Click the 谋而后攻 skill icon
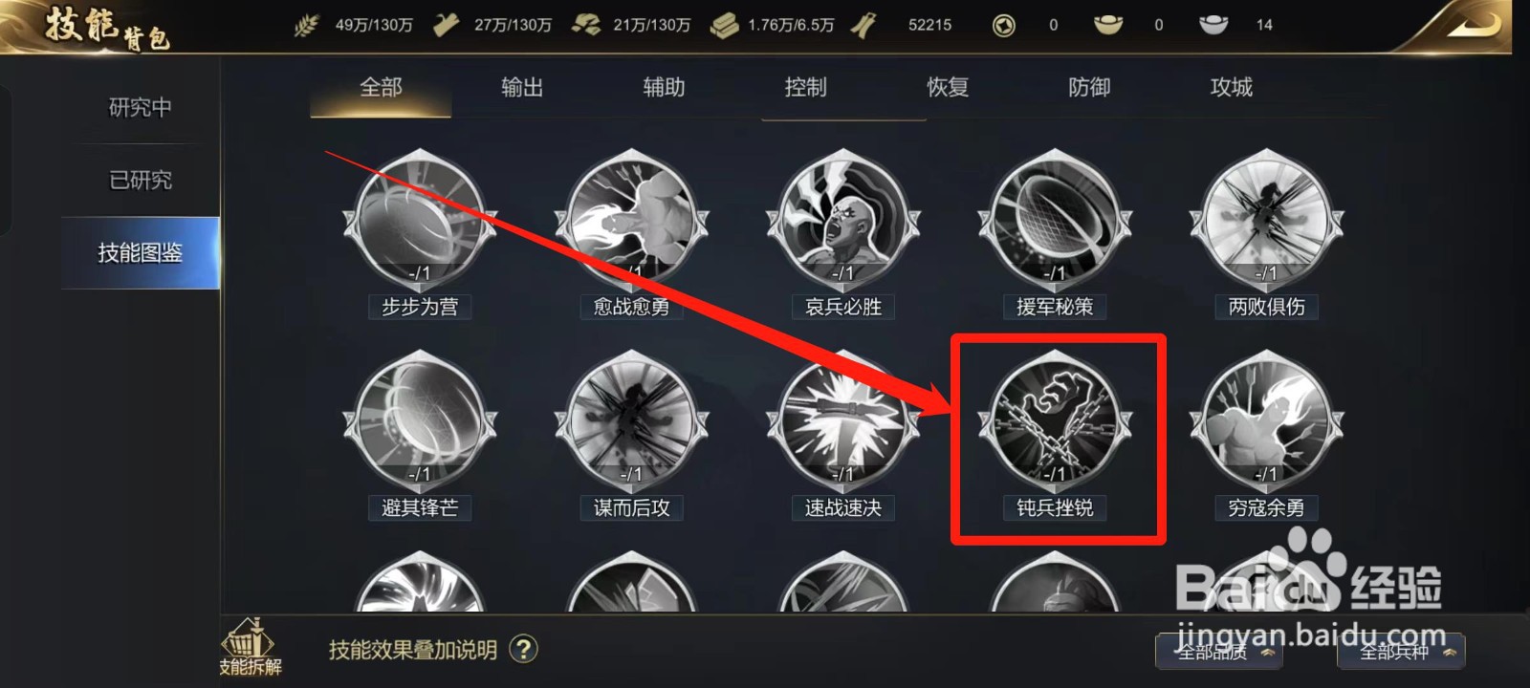The height and width of the screenshot is (688, 1530). (x=631, y=423)
